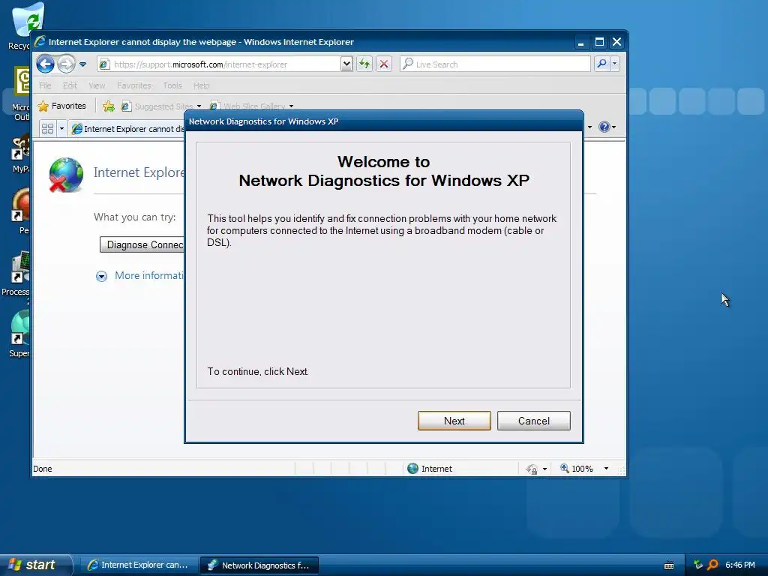Open the Tools menu in Internet Explorer
This screenshot has width=768, height=576.
point(172,85)
